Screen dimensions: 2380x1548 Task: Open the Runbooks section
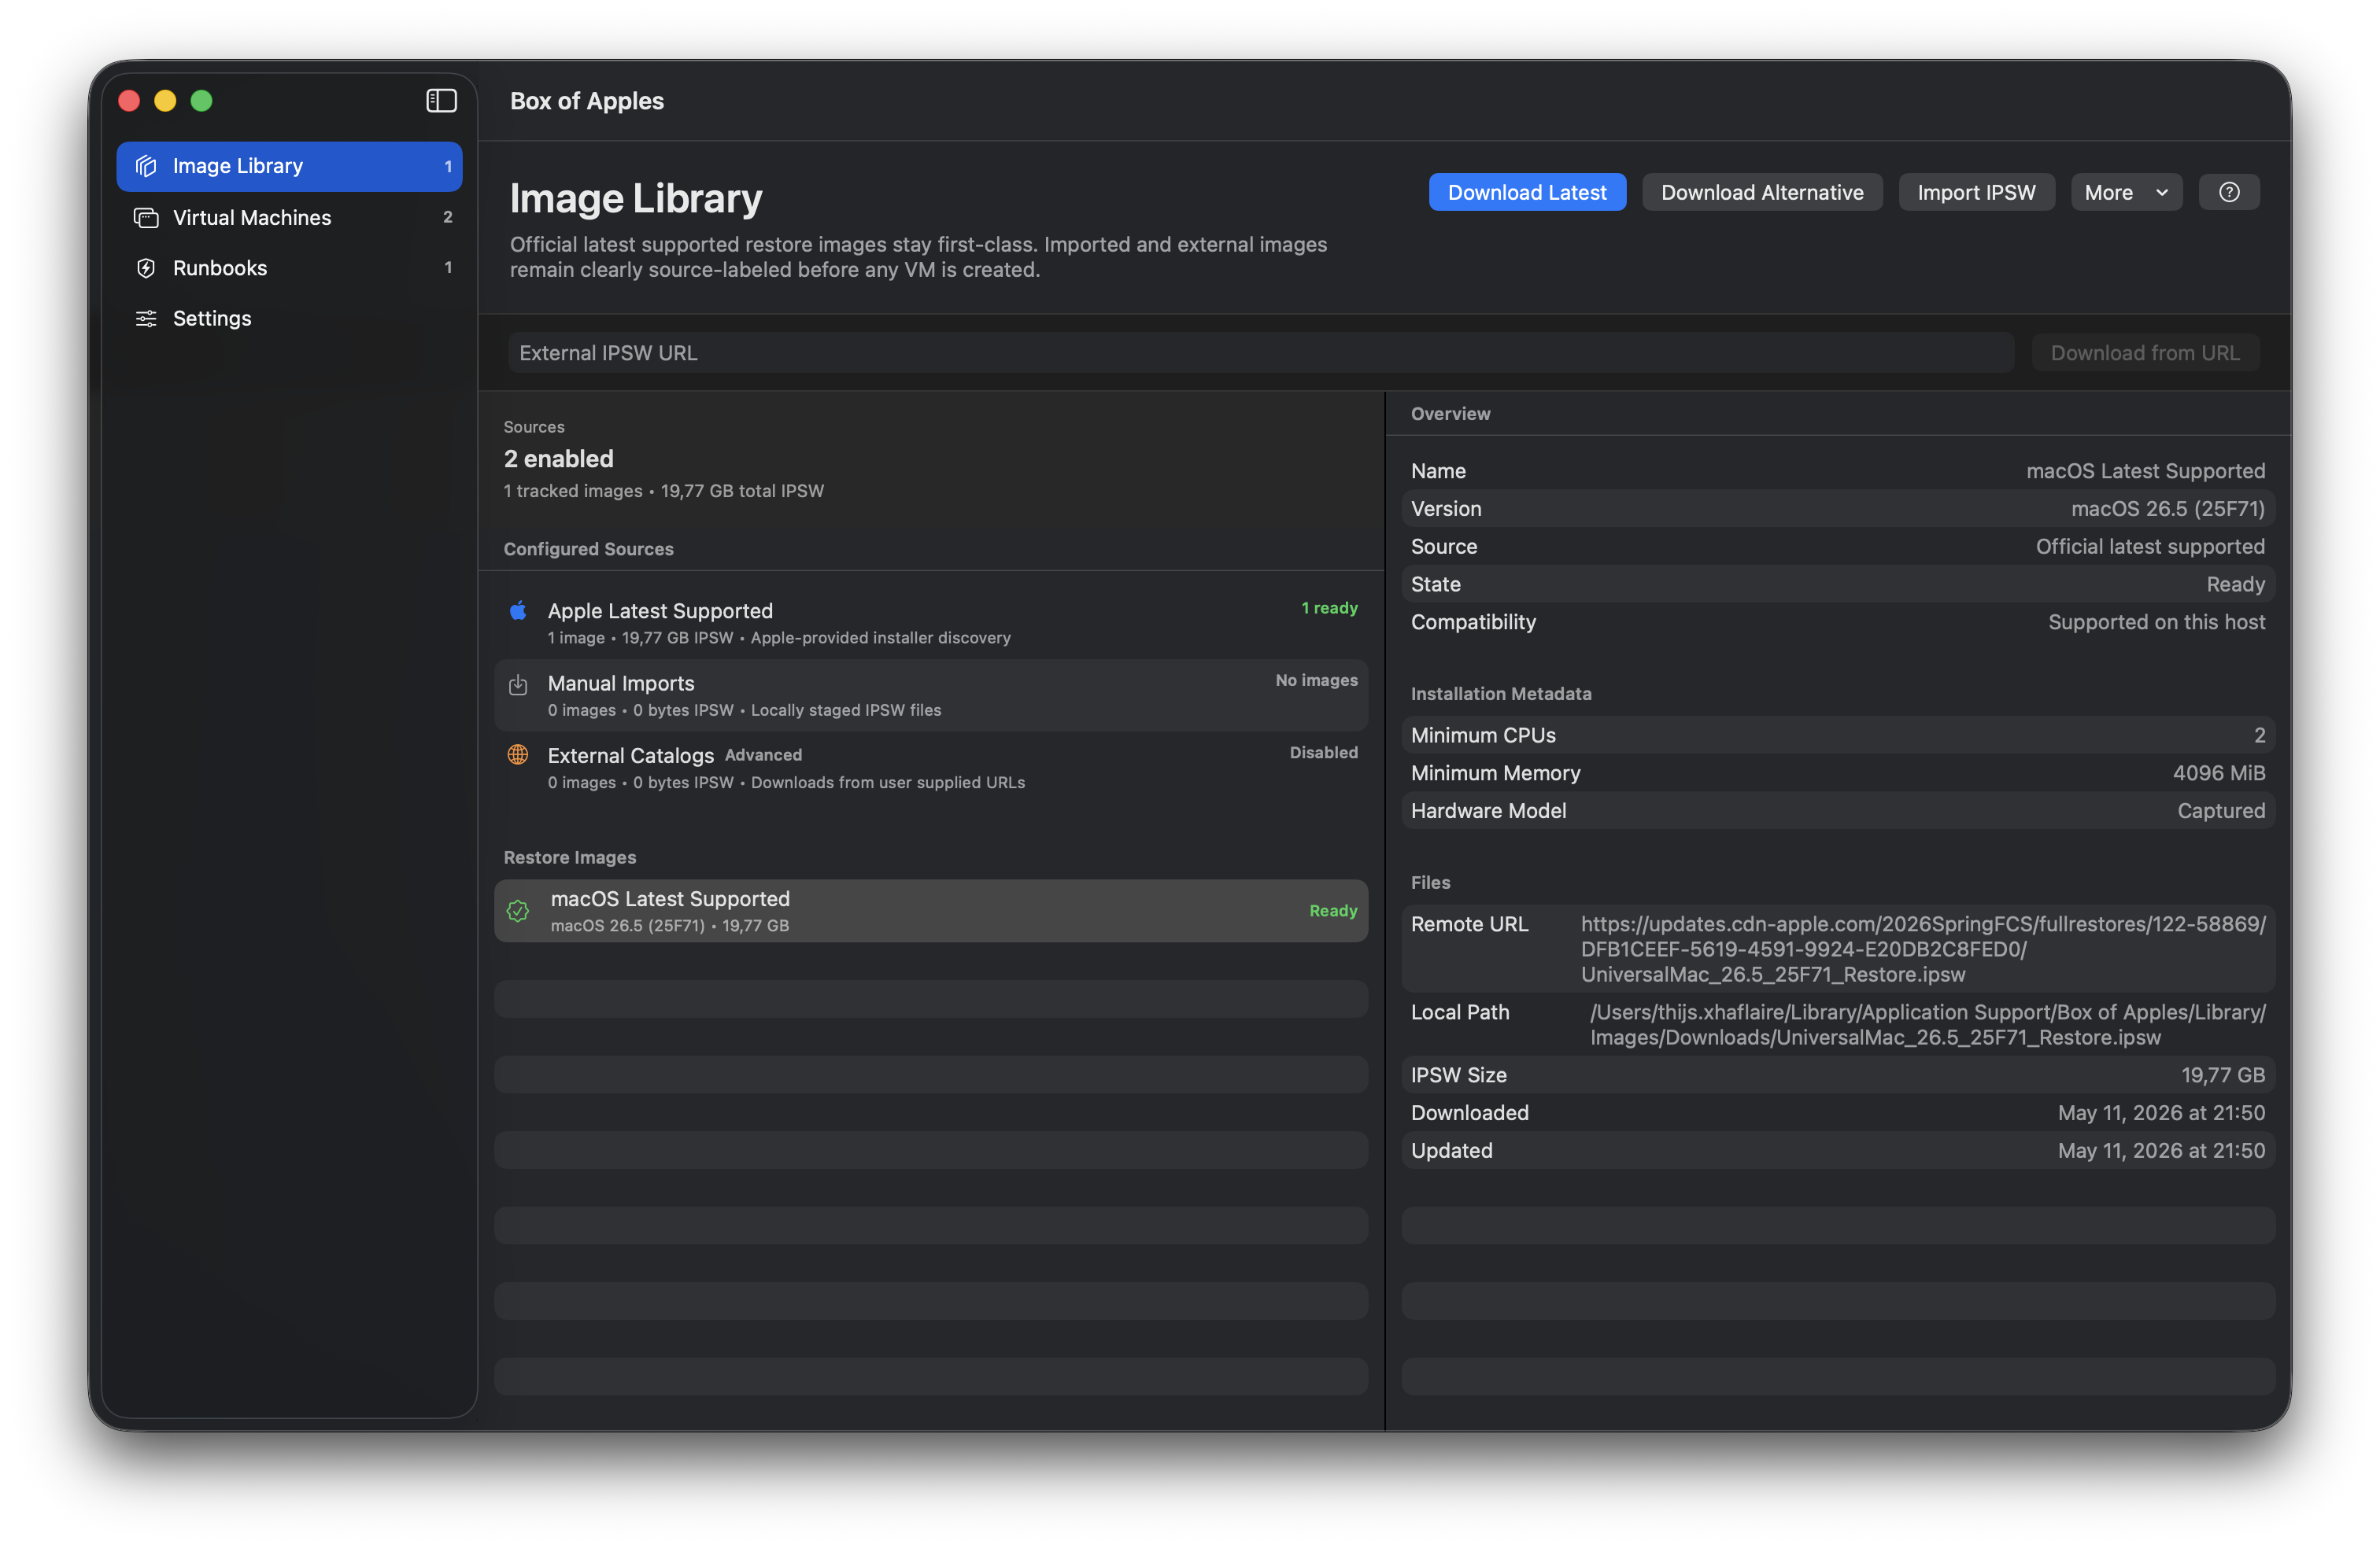coord(289,267)
